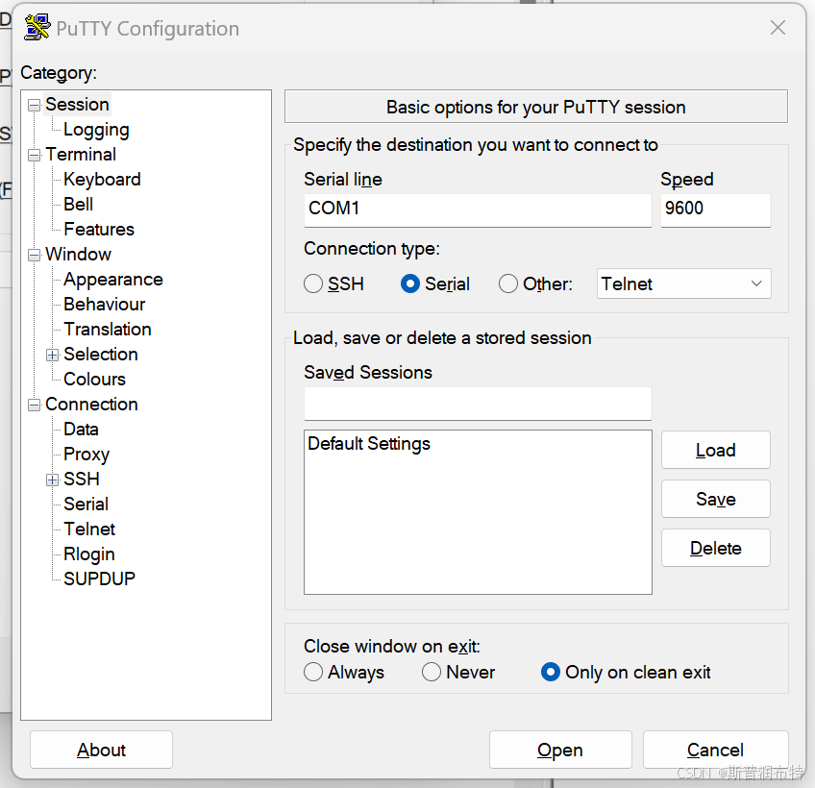This screenshot has width=815, height=788.
Task: Open the Serial settings category
Action: coord(86,504)
